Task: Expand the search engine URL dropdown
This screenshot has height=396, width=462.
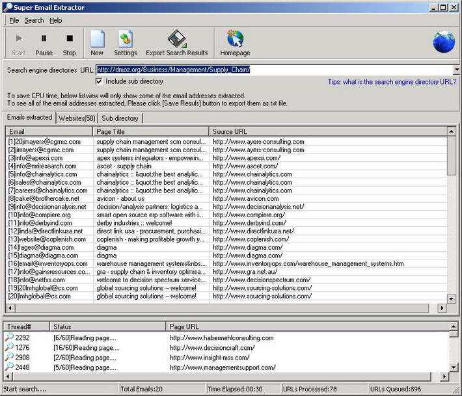Action: click(x=456, y=70)
